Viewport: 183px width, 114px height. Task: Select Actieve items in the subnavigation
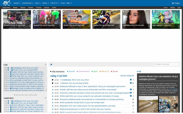[6, 8]
